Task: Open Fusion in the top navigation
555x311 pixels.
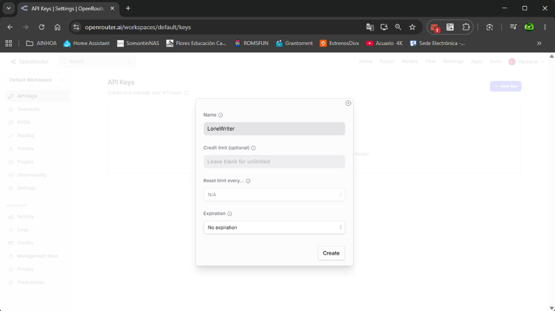Action: coord(387,62)
